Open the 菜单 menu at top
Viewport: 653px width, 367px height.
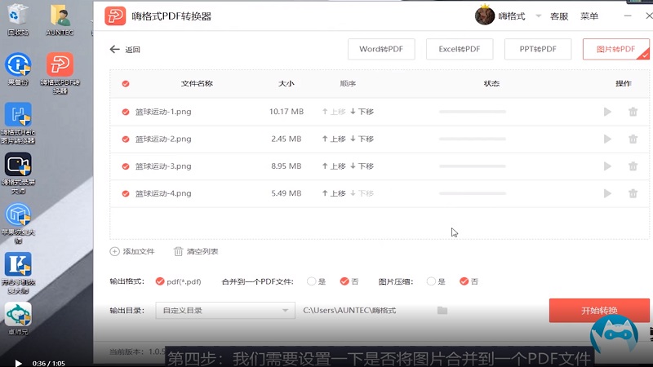click(589, 16)
